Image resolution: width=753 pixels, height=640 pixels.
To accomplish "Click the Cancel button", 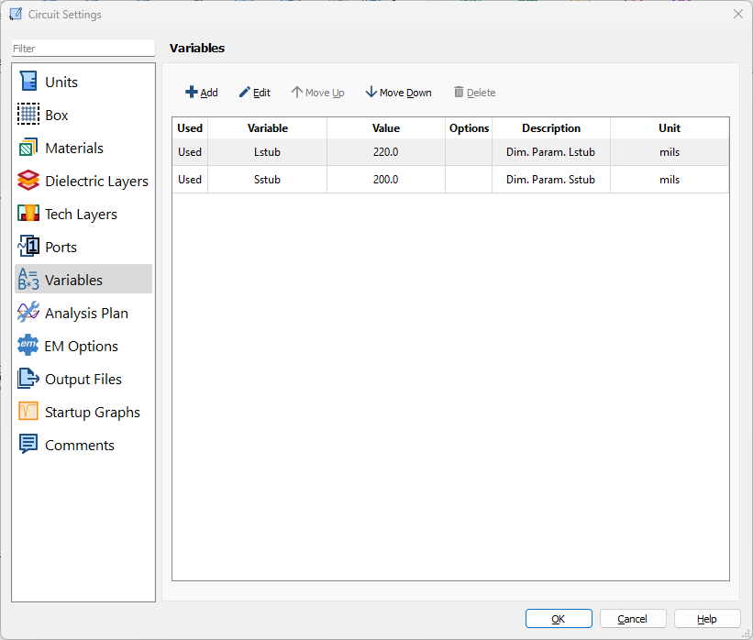I will [633, 618].
